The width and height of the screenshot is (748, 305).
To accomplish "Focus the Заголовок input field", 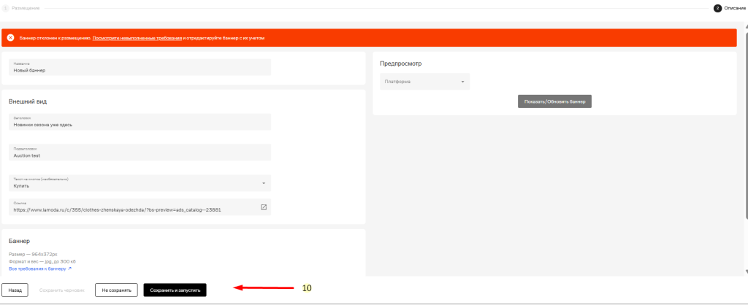I will [140, 122].
